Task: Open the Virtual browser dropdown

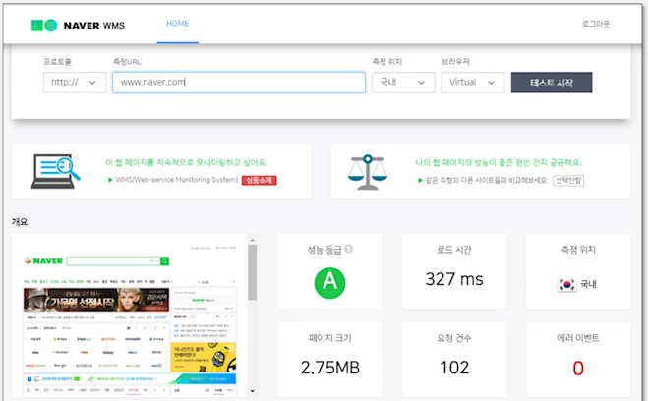Action: click(472, 83)
